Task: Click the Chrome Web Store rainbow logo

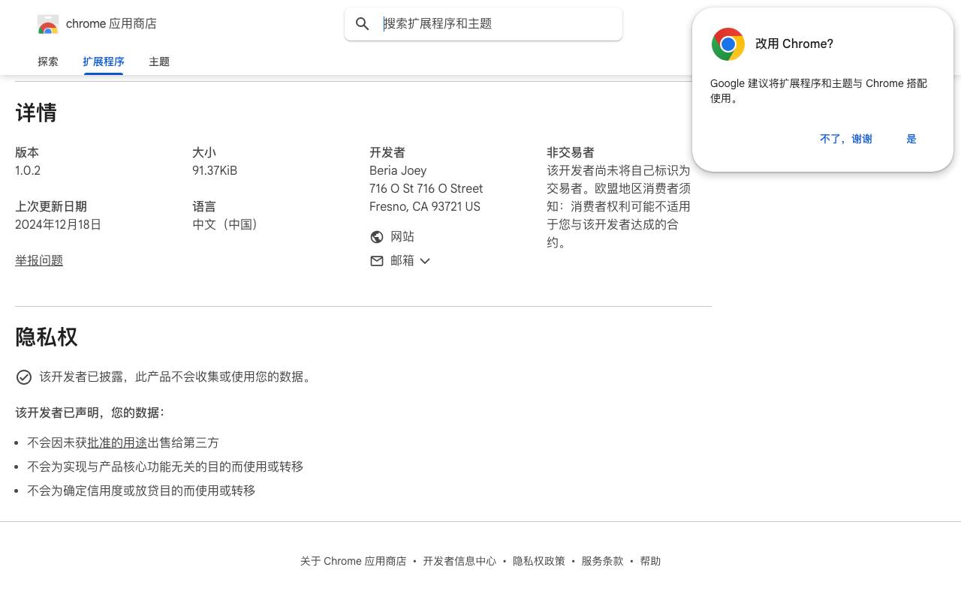Action: pos(48,25)
